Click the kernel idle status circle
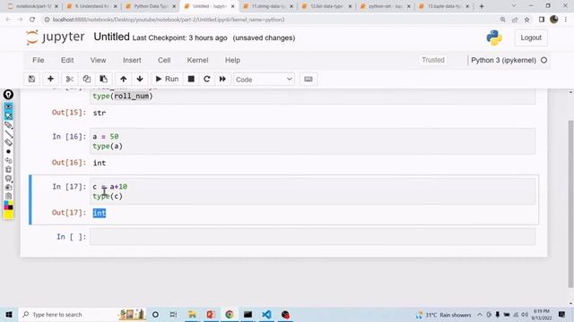This screenshot has height=322, width=574. pyautogui.click(x=544, y=60)
